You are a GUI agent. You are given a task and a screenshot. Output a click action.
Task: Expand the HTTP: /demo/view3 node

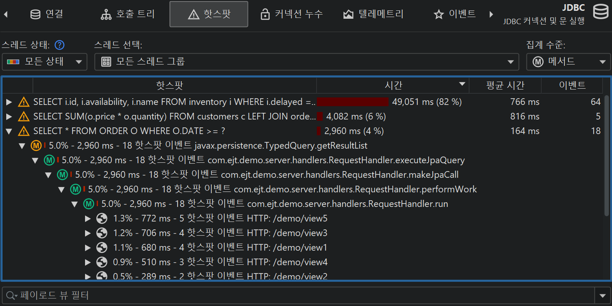(x=88, y=233)
